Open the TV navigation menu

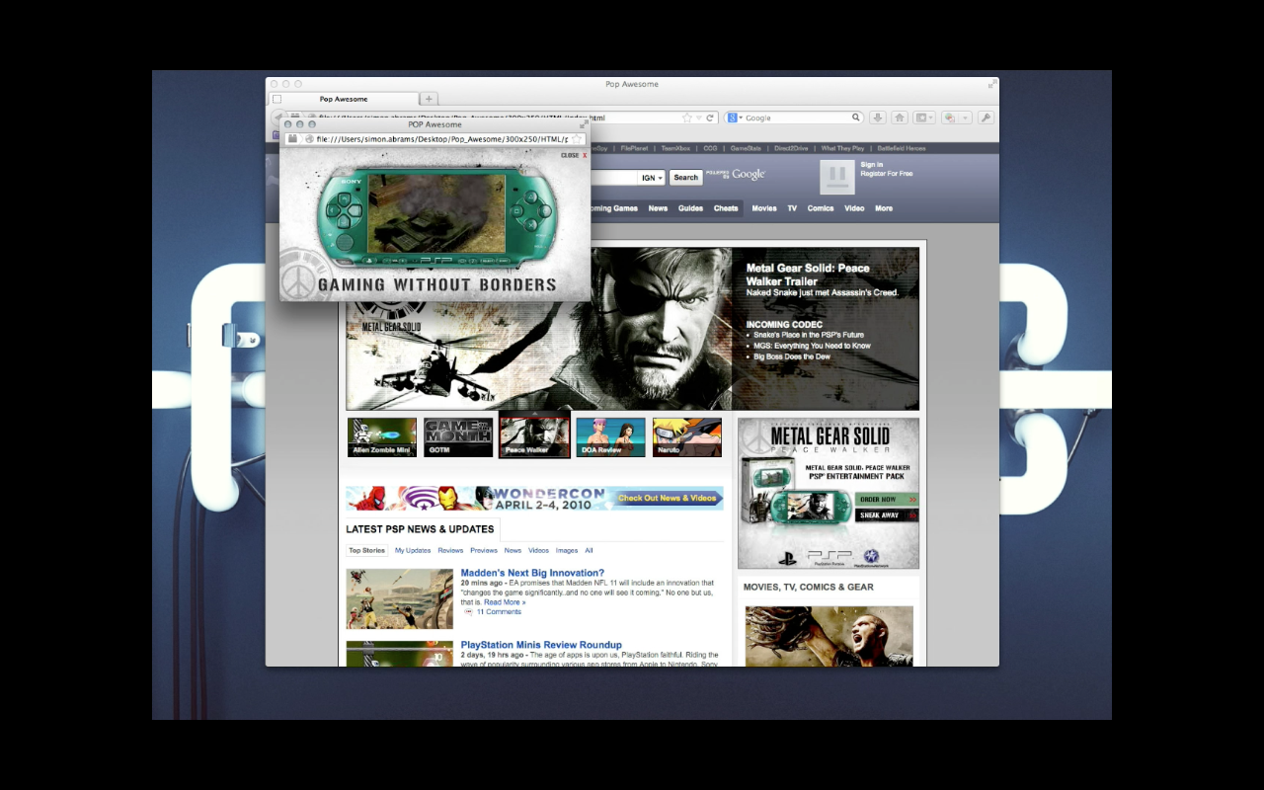[792, 208]
